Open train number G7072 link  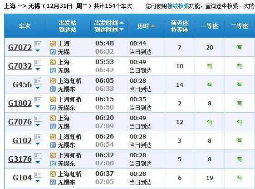pyautogui.click(x=20, y=47)
